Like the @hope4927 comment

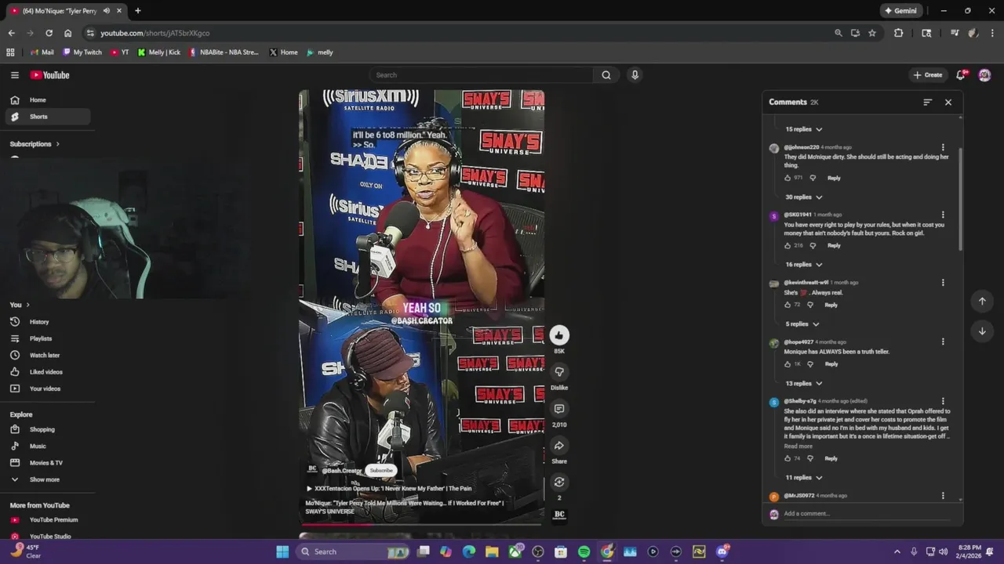click(x=788, y=364)
